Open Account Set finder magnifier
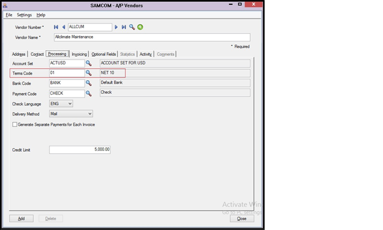 89,64
